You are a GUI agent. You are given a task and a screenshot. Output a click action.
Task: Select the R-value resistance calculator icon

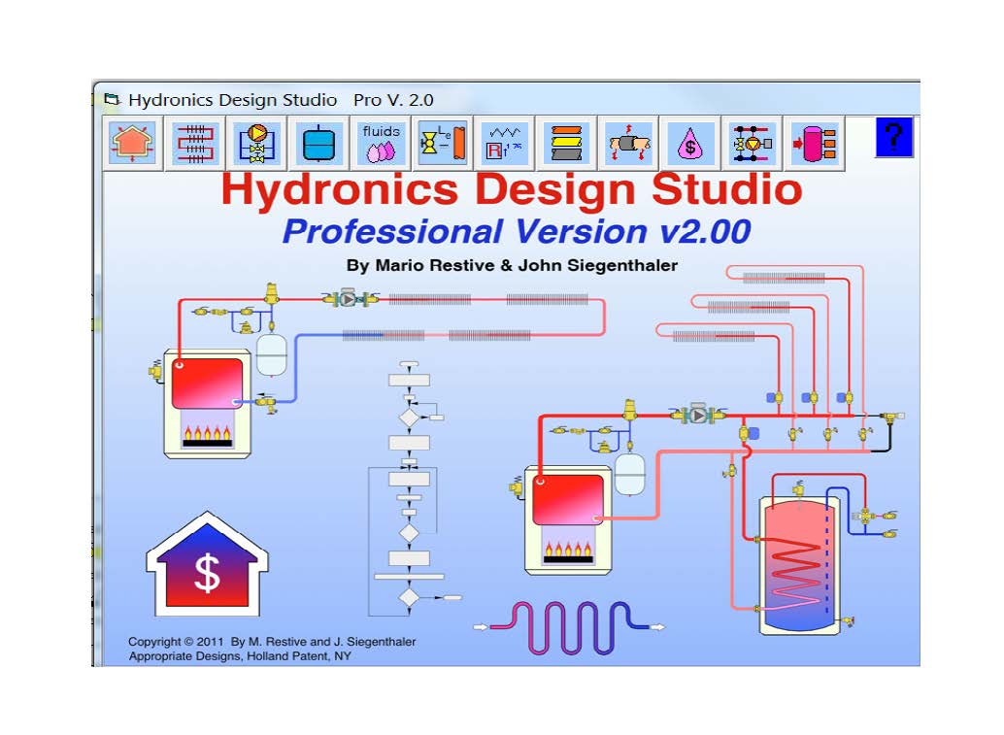coord(505,144)
